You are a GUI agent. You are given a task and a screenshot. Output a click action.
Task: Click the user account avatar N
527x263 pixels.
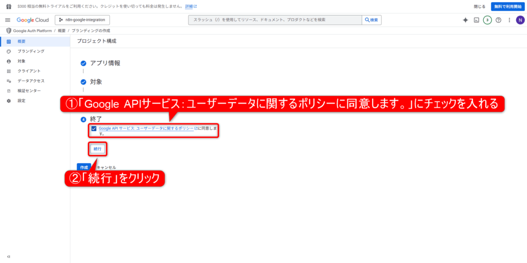(520, 20)
